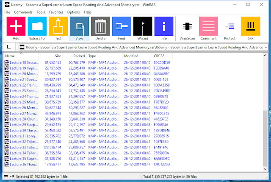Click the file icon of Lecture 25
This screenshot has height=182, width=271.
(7, 102)
